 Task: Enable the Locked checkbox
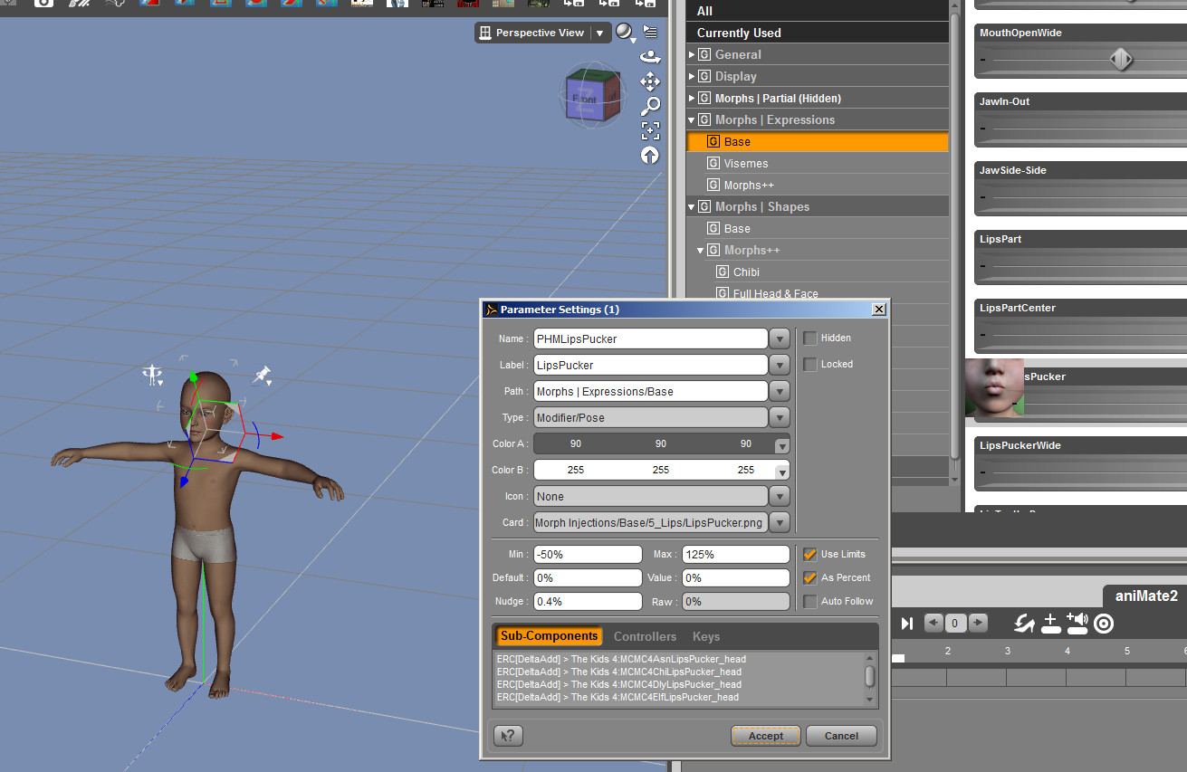click(810, 364)
